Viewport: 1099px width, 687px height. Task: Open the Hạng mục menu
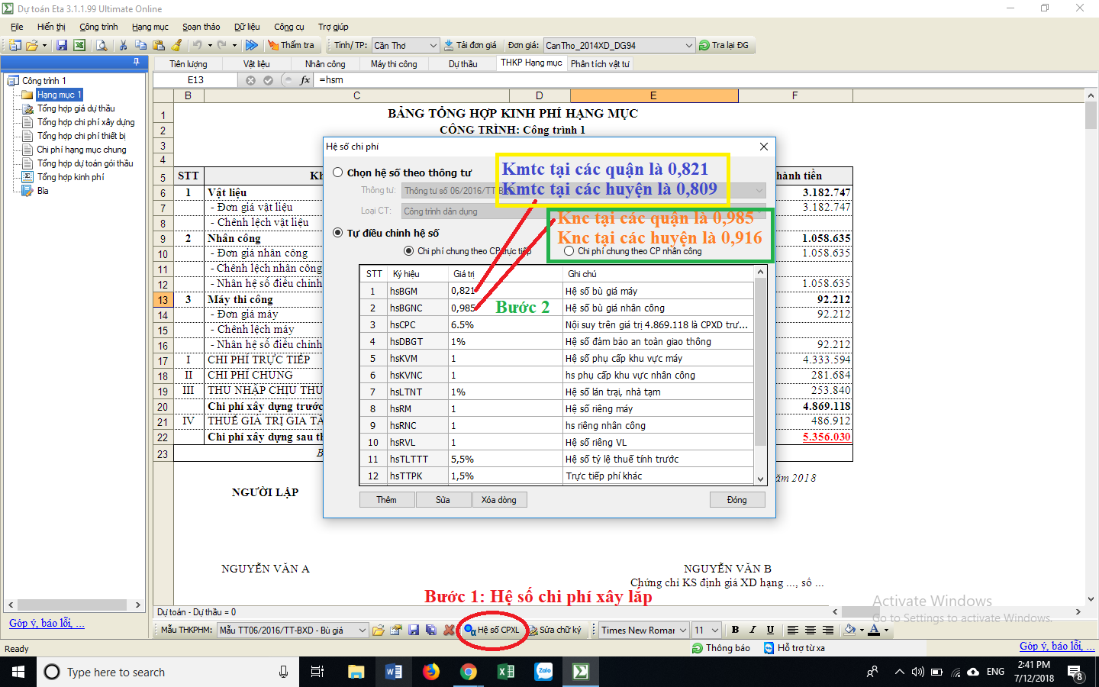(x=150, y=27)
